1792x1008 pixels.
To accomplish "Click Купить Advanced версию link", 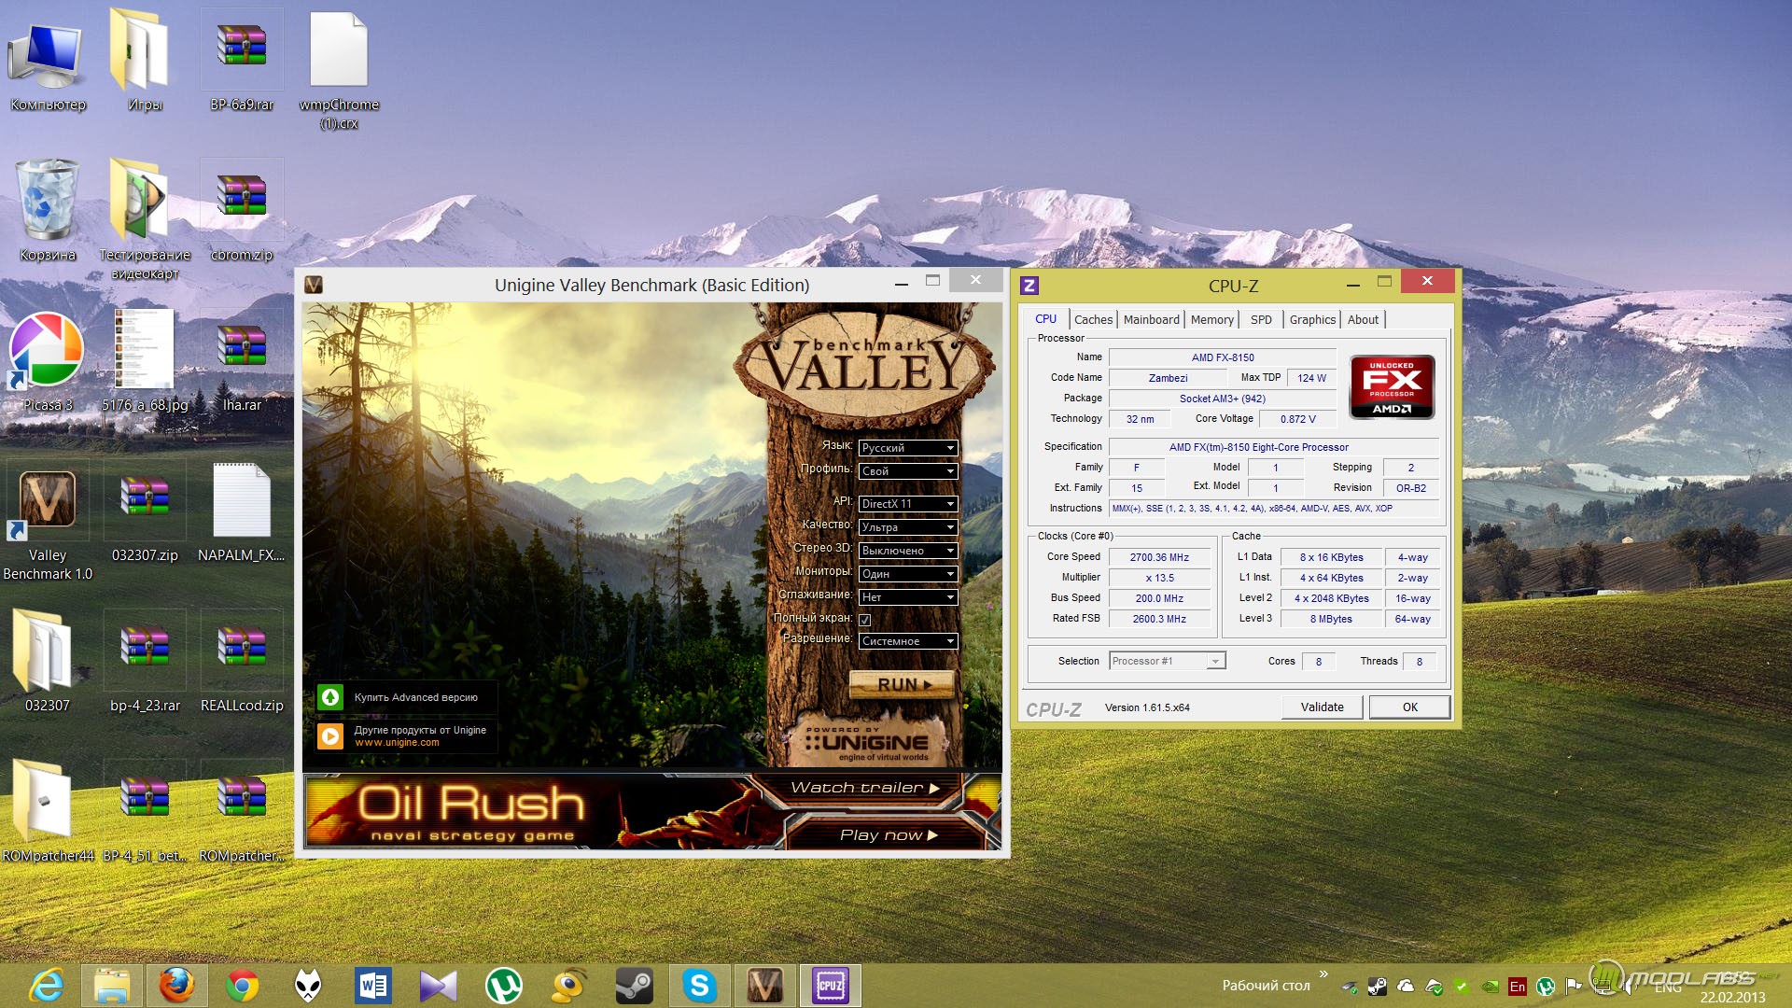I will tap(406, 697).
